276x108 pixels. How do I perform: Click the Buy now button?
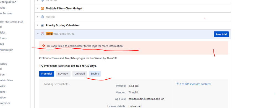63,74
